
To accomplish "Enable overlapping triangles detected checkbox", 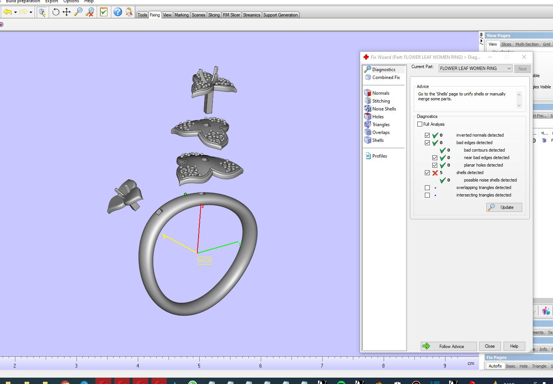I will point(427,188).
